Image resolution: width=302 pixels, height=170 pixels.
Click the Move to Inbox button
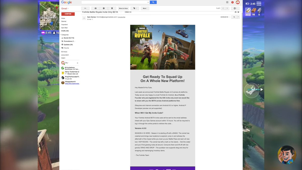(x=124, y=8)
